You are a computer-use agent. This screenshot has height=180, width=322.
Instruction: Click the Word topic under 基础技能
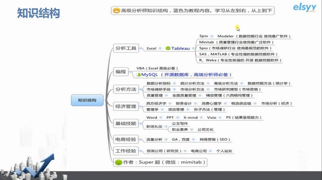point(152,118)
